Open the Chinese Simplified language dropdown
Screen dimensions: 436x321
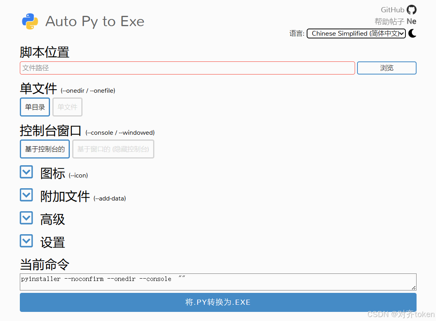coord(356,33)
